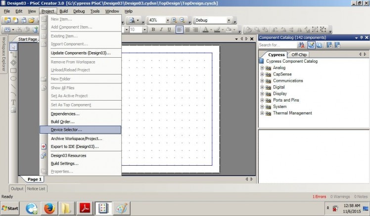The width and height of the screenshot is (370, 216).
Task: Click the print preview toolbar icon
Action: point(132,20)
